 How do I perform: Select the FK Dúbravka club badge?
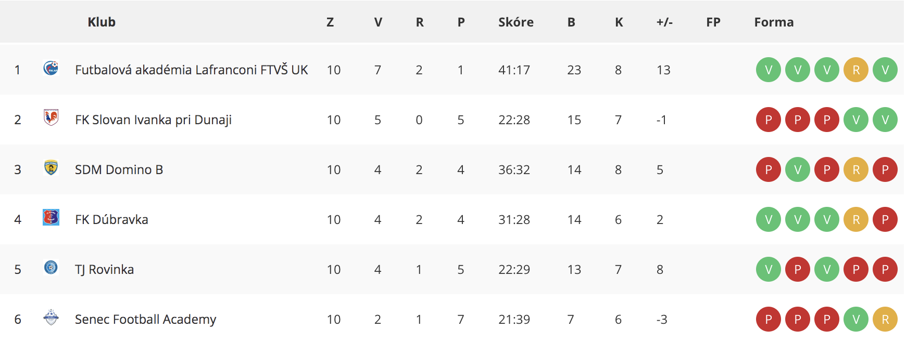[x=51, y=217]
